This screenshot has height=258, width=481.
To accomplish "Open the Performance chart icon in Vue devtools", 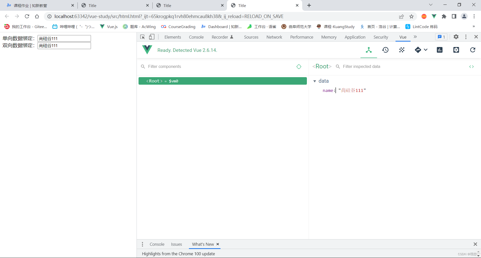I will [x=440, y=50].
